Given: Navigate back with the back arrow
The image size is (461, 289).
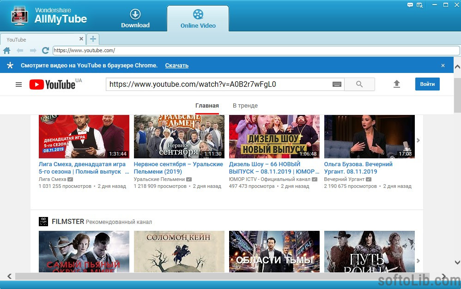Looking at the screenshot, I should tap(20, 50).
